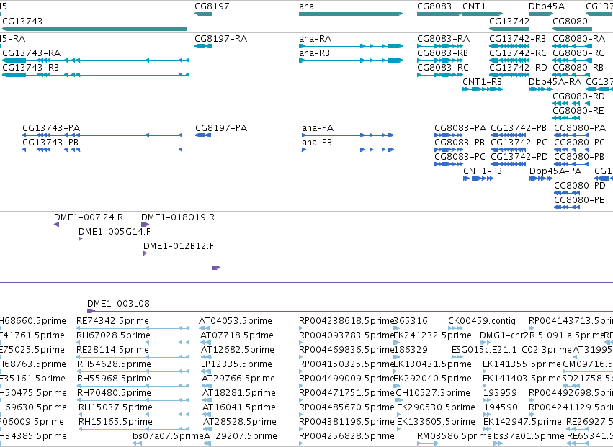
Task: Select EST AT04053.5prime
Action: tap(205, 329)
